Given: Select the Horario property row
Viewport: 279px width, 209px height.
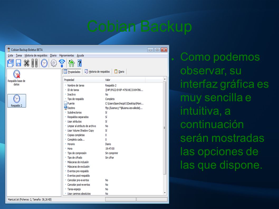Looking at the screenshot, I should pos(113,144).
